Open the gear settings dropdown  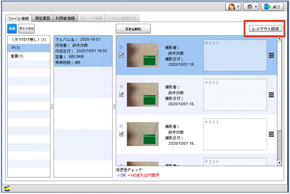(252, 7)
